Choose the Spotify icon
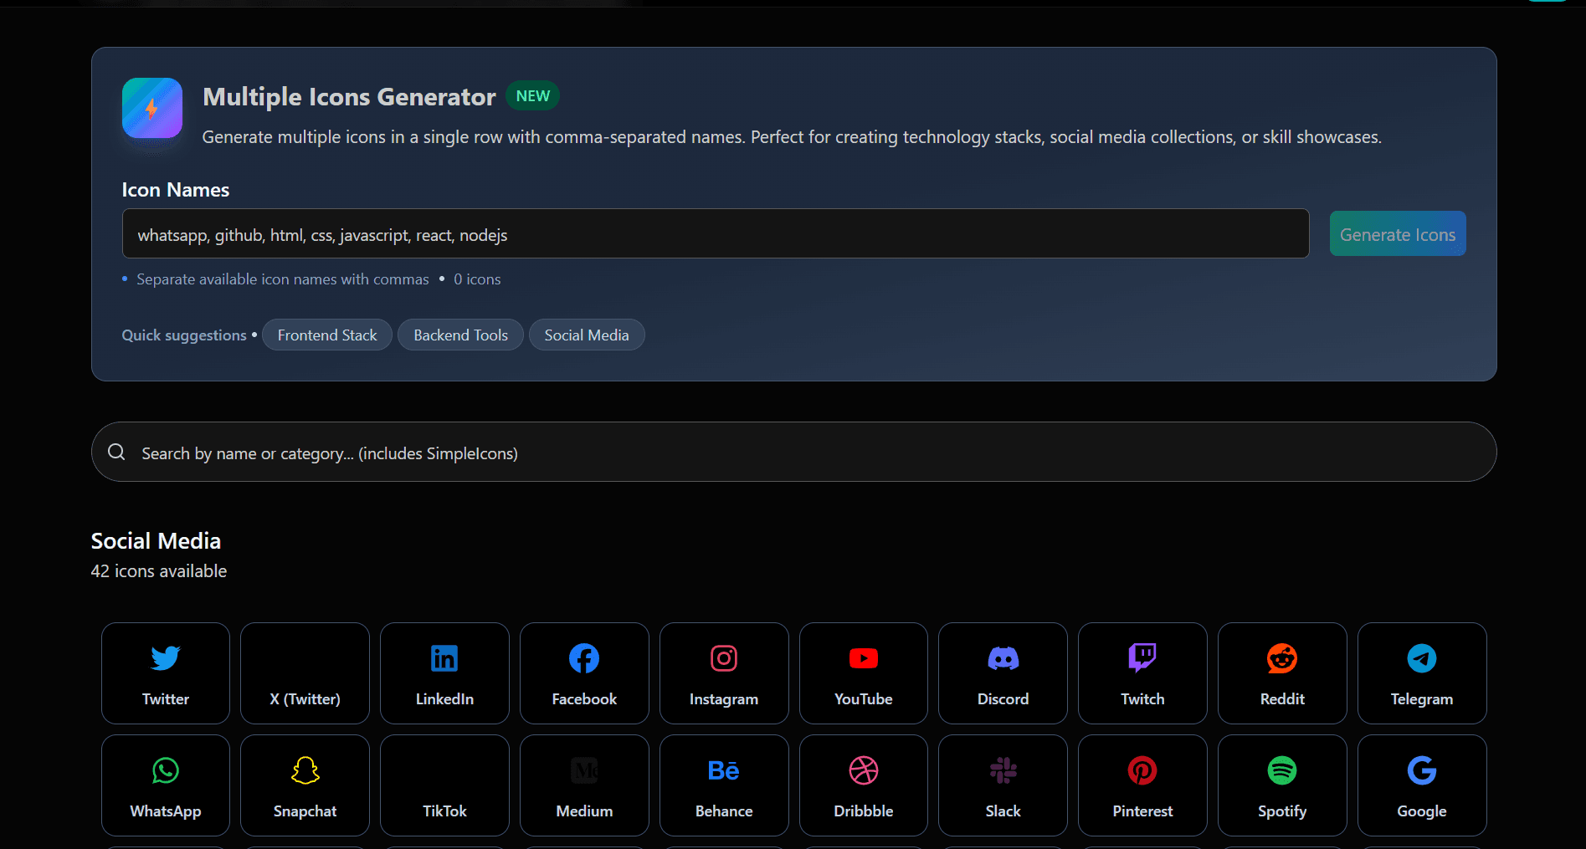The height and width of the screenshot is (849, 1586). 1282,770
